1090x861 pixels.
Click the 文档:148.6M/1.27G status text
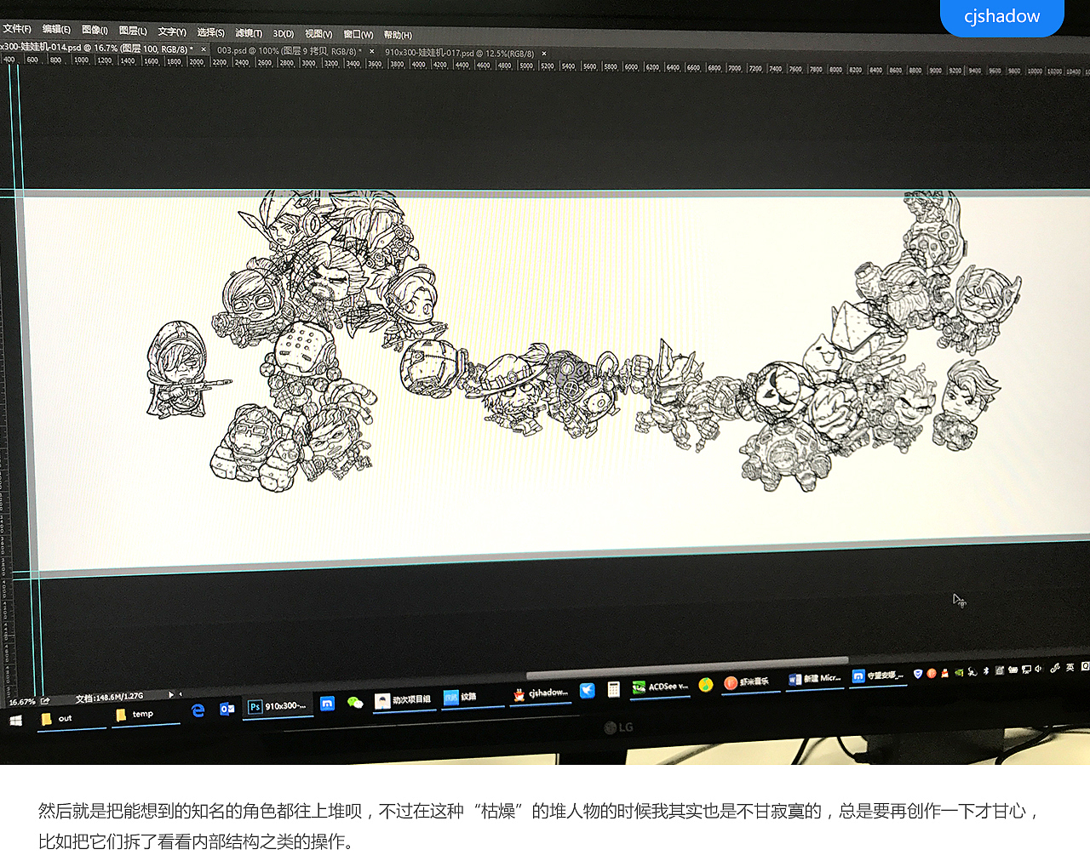click(x=109, y=698)
